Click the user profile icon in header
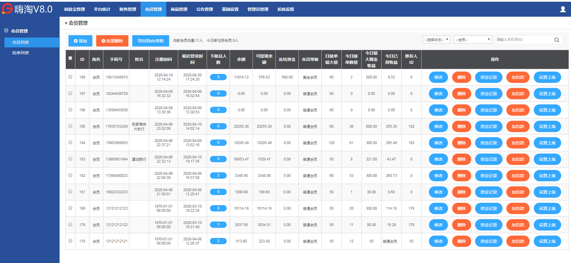 563,9
